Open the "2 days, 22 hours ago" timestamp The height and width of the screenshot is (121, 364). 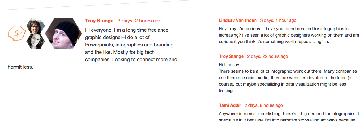click(x=268, y=56)
